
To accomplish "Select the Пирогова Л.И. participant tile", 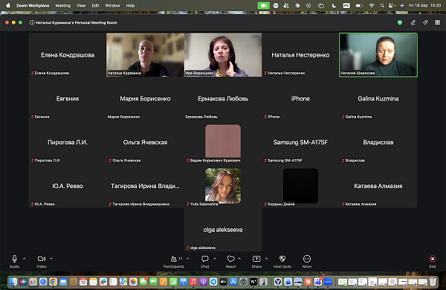I will point(68,142).
